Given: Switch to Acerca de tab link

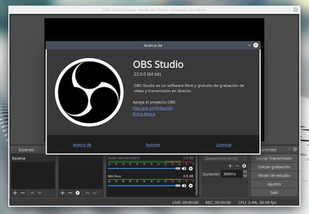Looking at the screenshot, I should pyautogui.click(x=82, y=145).
